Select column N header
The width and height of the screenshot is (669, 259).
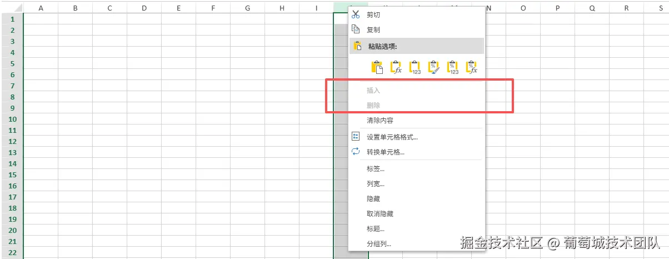tap(489, 8)
